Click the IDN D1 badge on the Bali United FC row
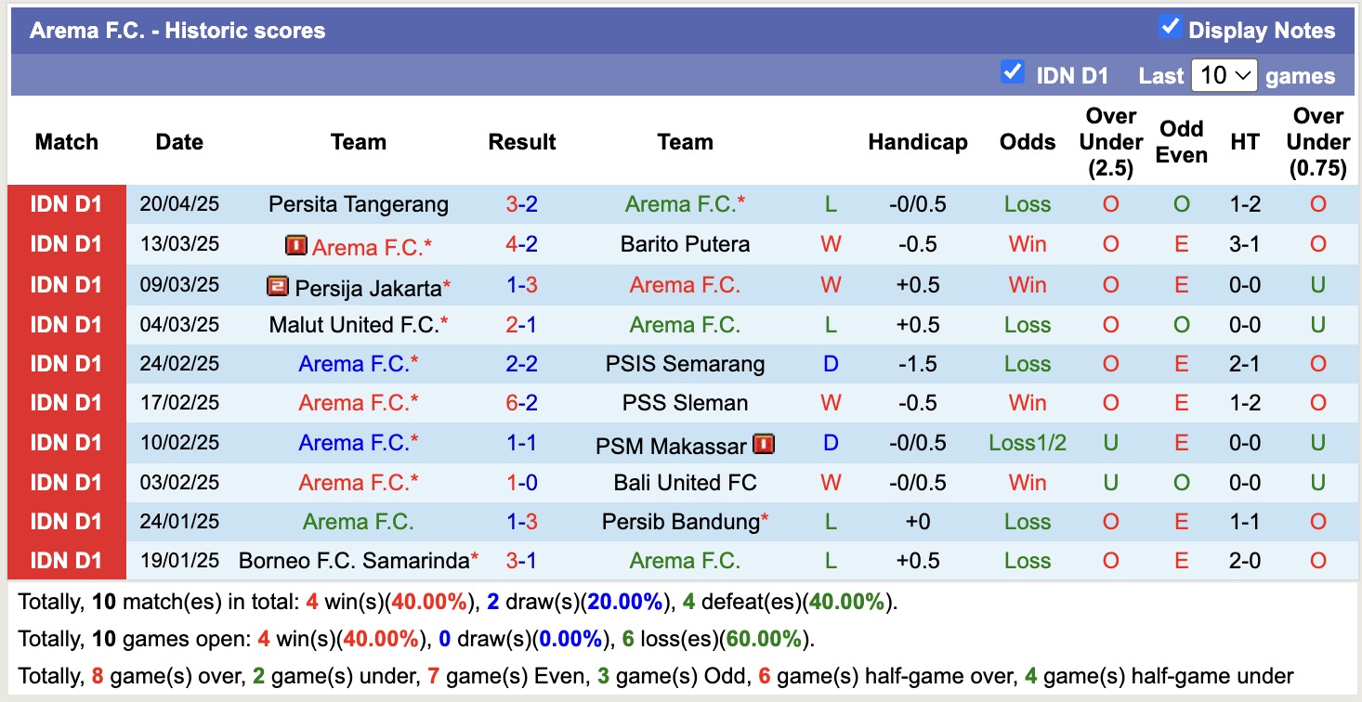 coord(66,482)
